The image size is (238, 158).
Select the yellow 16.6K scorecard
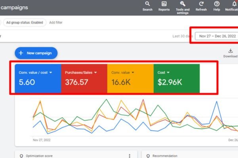pos(131,78)
